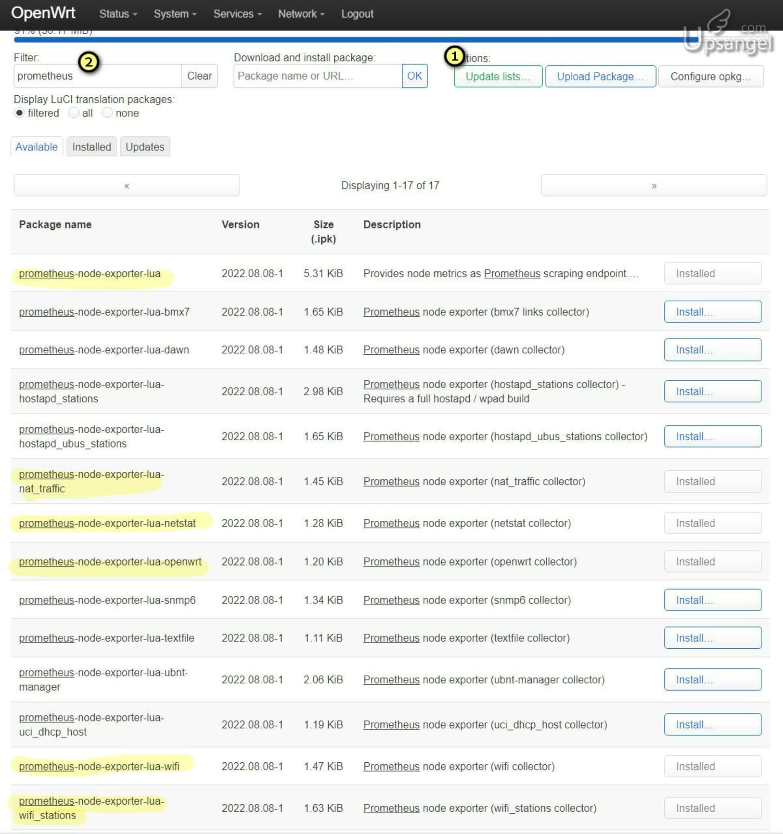Screen dimensions: 783x834
Task: Click the Update lists button
Action: (x=497, y=76)
